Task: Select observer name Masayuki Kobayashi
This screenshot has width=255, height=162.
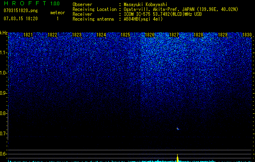Action: pyautogui.click(x=146, y=4)
